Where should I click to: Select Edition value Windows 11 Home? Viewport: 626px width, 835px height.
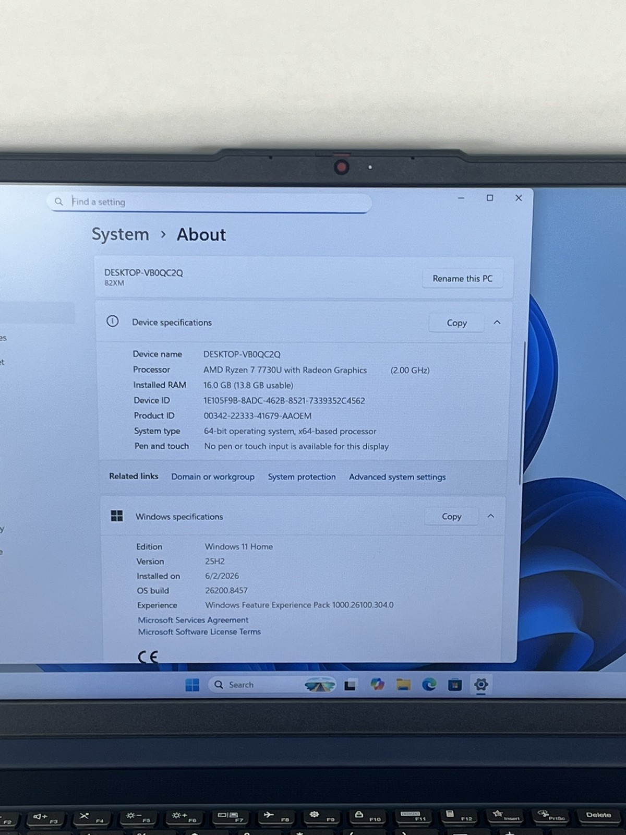[x=239, y=546]
